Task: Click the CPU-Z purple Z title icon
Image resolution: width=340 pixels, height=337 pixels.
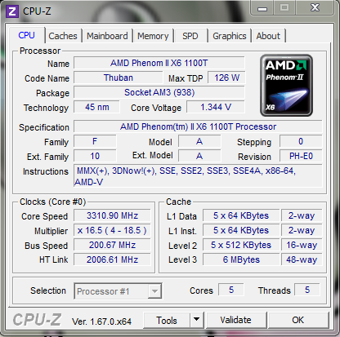Action: pos(12,11)
